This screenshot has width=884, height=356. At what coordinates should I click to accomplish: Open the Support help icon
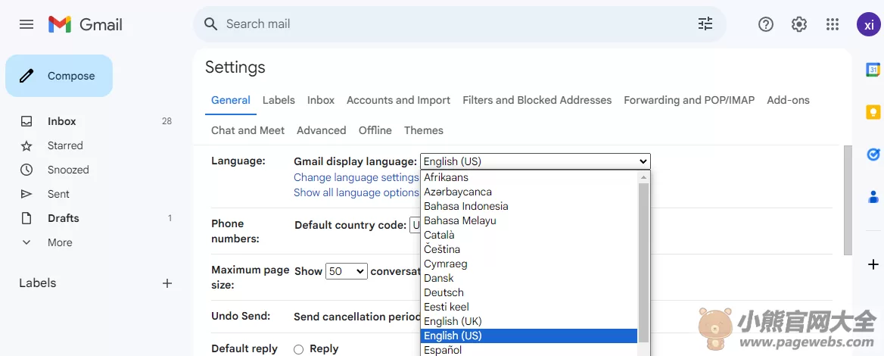tap(766, 24)
